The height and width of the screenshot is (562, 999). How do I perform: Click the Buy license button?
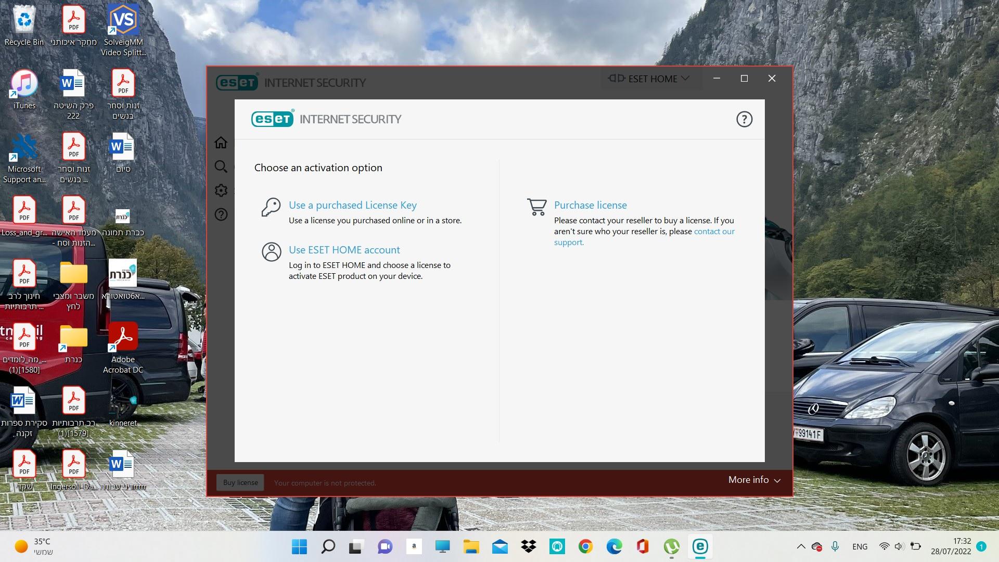240,482
